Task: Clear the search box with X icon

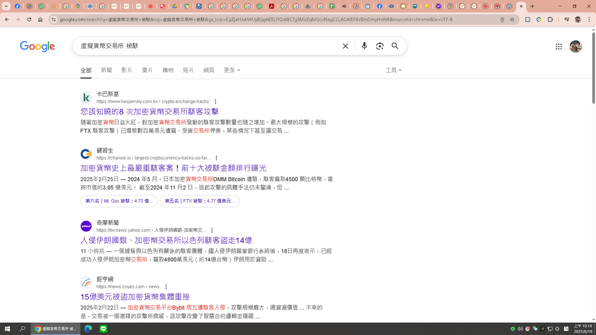Action: pos(345,46)
